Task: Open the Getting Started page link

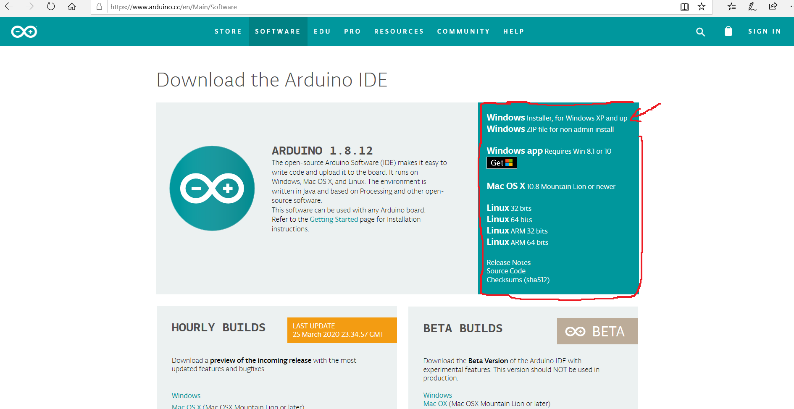Action: coord(334,219)
